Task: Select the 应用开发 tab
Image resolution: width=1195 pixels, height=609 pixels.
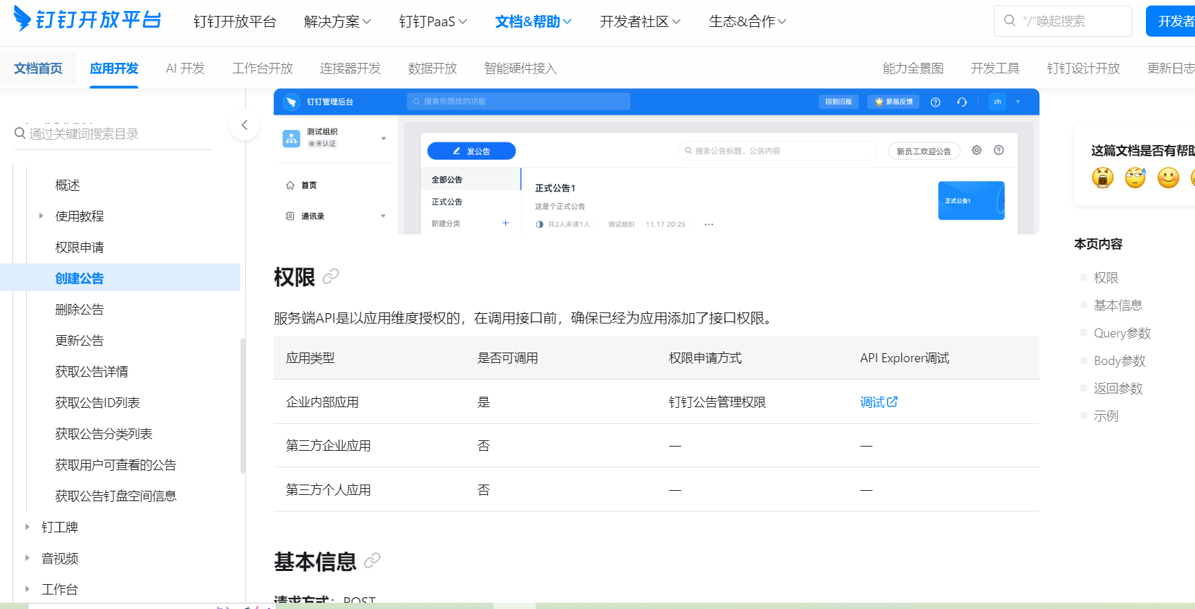Action: tap(114, 68)
